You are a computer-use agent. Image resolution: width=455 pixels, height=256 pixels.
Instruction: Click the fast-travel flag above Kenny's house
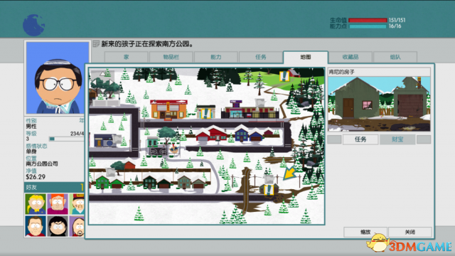(x=269, y=178)
